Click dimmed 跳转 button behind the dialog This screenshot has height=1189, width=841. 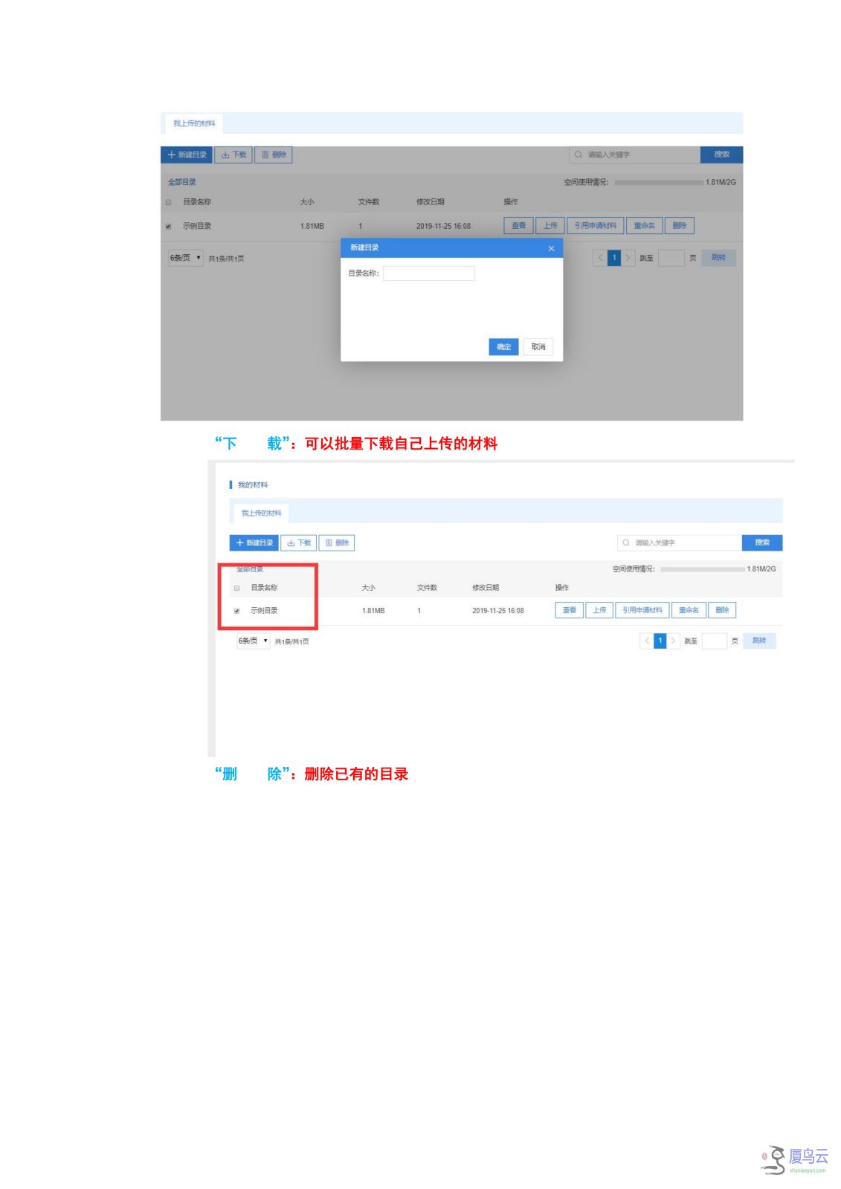pyautogui.click(x=718, y=258)
